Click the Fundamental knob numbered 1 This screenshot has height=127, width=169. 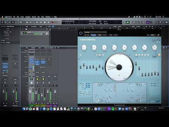click(84, 48)
